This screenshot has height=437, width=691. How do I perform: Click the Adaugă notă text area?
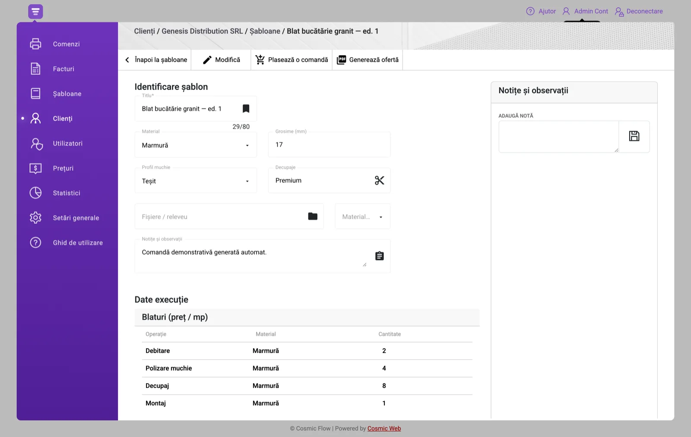click(x=559, y=137)
